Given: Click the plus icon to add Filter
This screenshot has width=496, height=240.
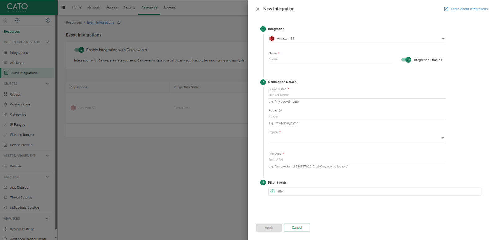Looking at the screenshot, I should pos(272,192).
